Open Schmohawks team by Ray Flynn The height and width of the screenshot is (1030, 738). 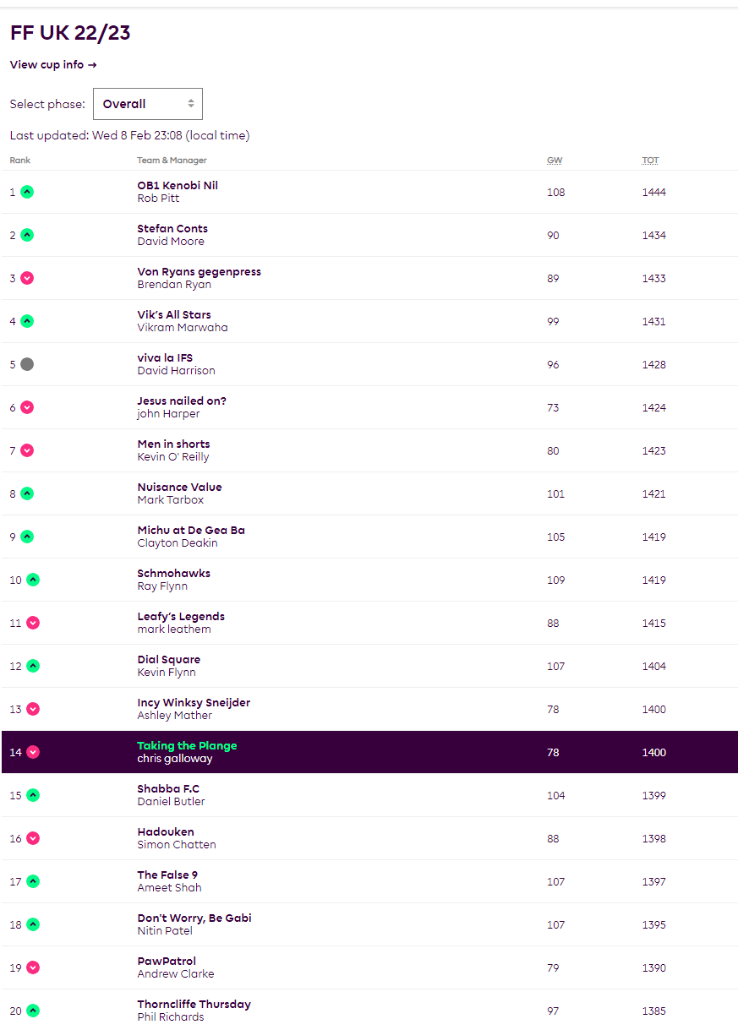pyautogui.click(x=174, y=574)
